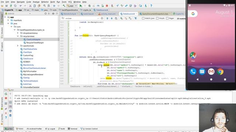The height and width of the screenshot is (132, 236).
Task: Collapse the recyclerviews package
Action: (18, 36)
